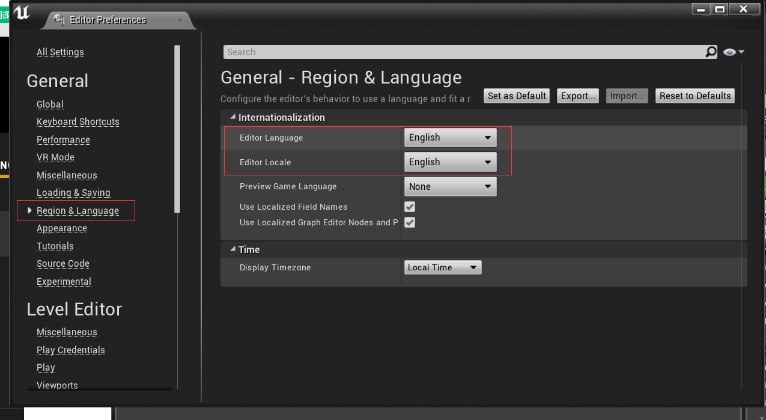766x420 pixels.
Task: Click Reset to Defaults button
Action: (x=695, y=96)
